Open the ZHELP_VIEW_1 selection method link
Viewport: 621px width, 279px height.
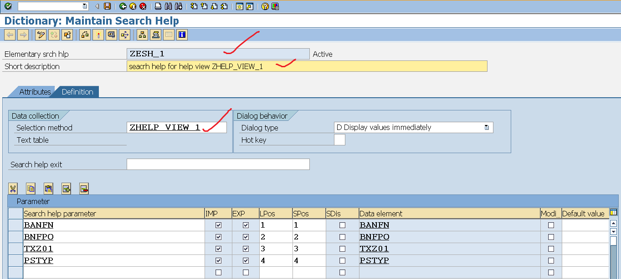tap(164, 128)
